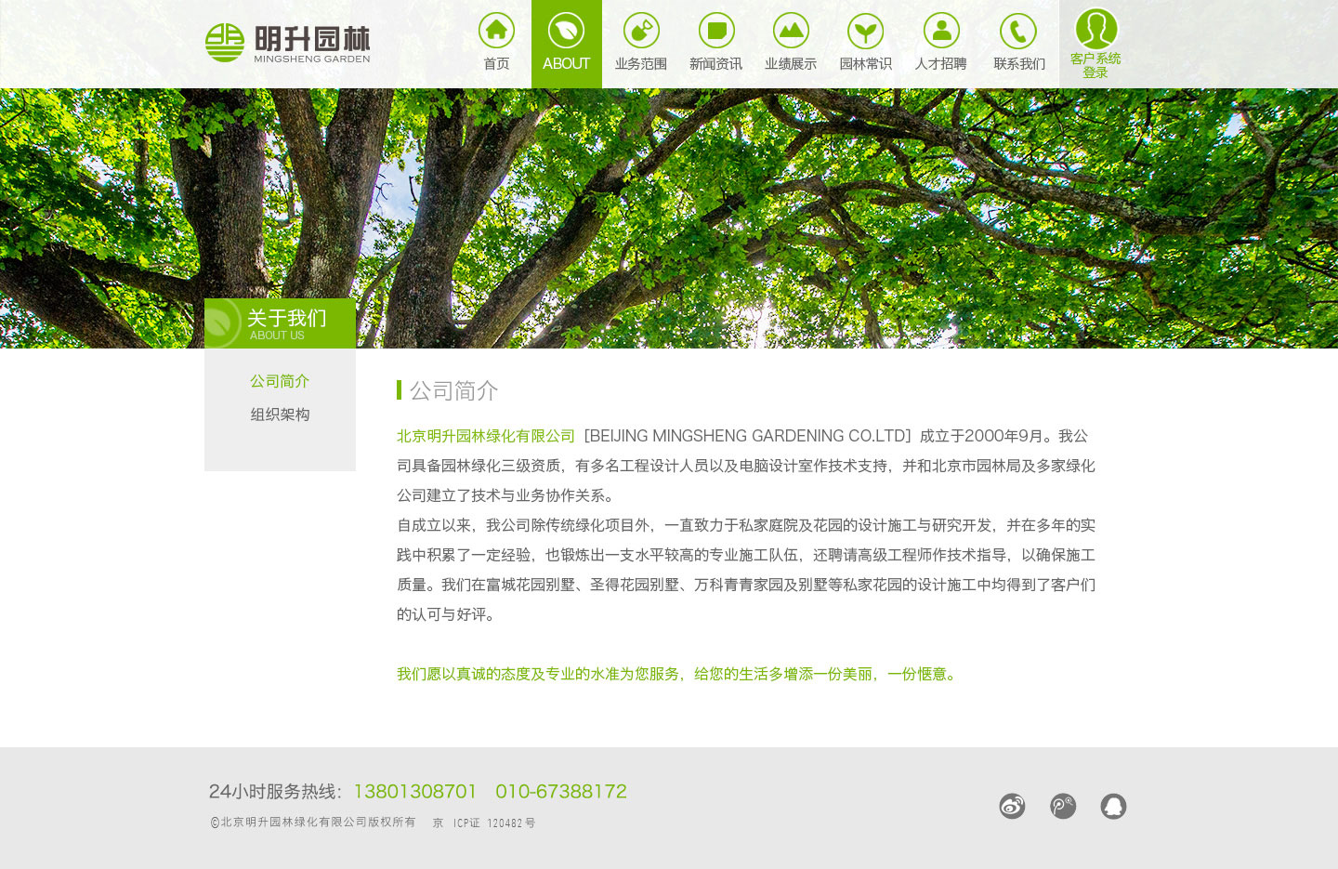Click the 园林常识 sprout icon

pos(865,31)
